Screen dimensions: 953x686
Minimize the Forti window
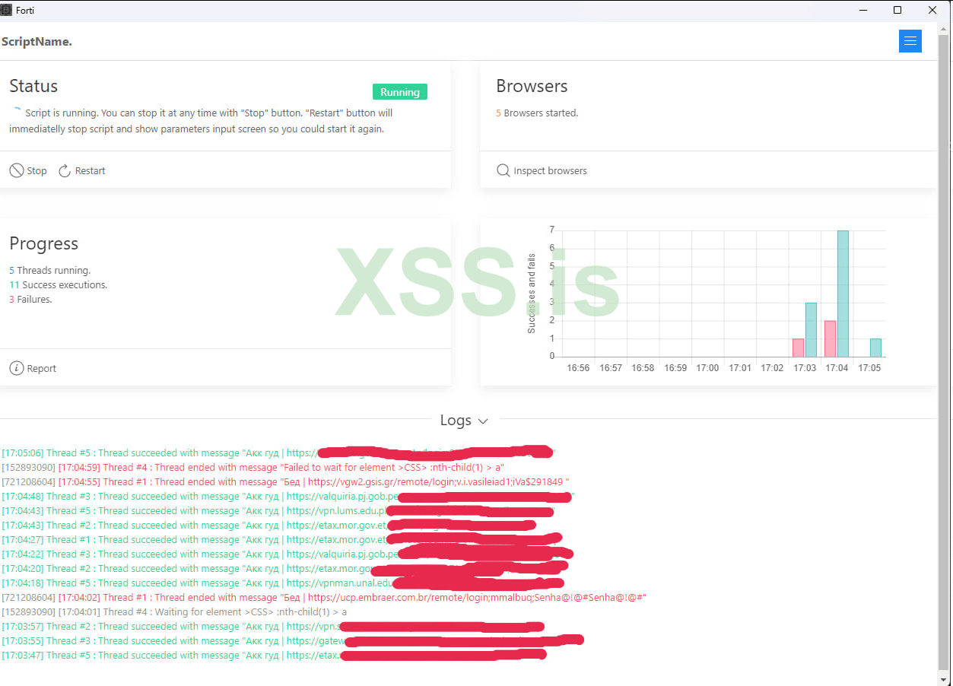[864, 10]
